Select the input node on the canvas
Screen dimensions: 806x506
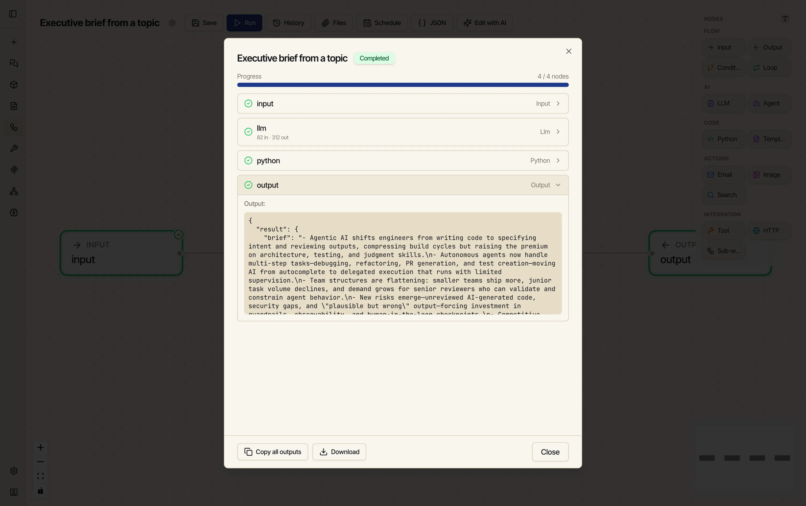click(121, 253)
